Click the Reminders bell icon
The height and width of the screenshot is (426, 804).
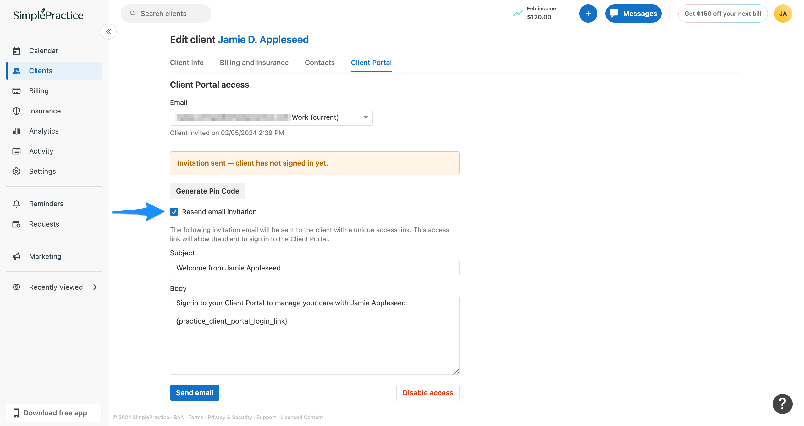coord(16,204)
